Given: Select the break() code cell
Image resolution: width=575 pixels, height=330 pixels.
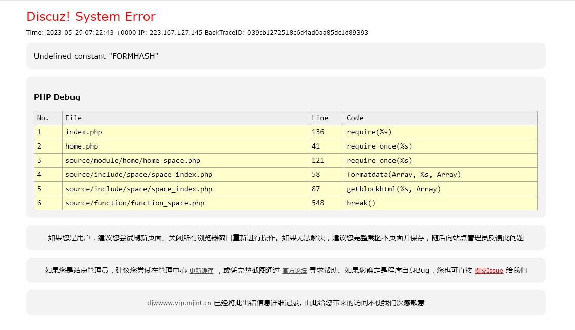Looking at the screenshot, I should (x=361, y=203).
